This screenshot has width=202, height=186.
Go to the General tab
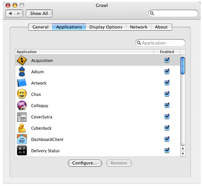[x=40, y=27]
